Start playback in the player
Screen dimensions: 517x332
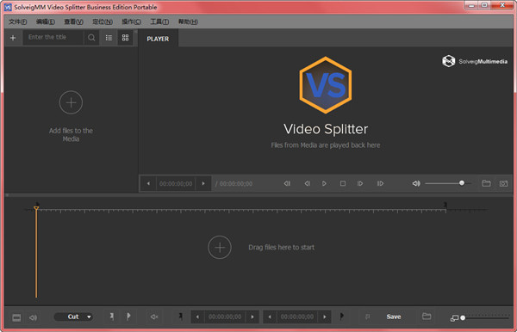(324, 183)
